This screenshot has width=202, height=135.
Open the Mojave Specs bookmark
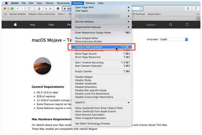point(154,14)
